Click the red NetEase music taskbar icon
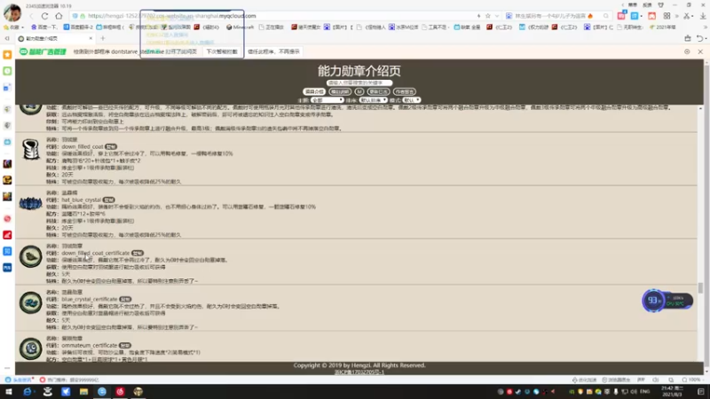 (x=120, y=392)
